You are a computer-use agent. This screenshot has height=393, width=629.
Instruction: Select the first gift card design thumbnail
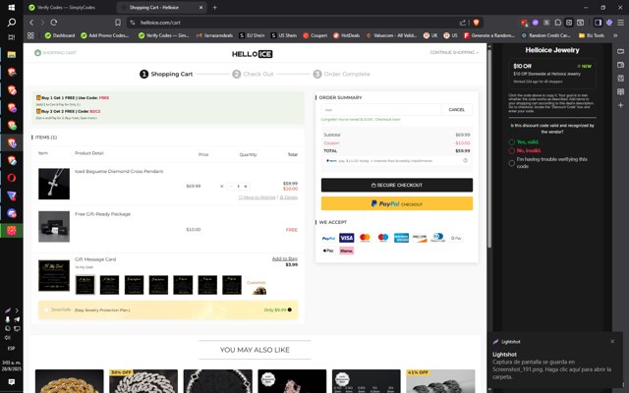pyautogui.click(x=86, y=285)
